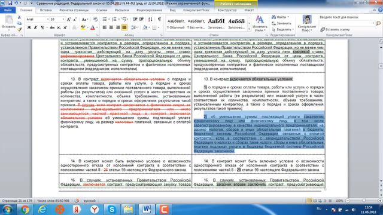383x215 pixels.
Task: Click the Shrink Font icon
Action: (75, 19)
